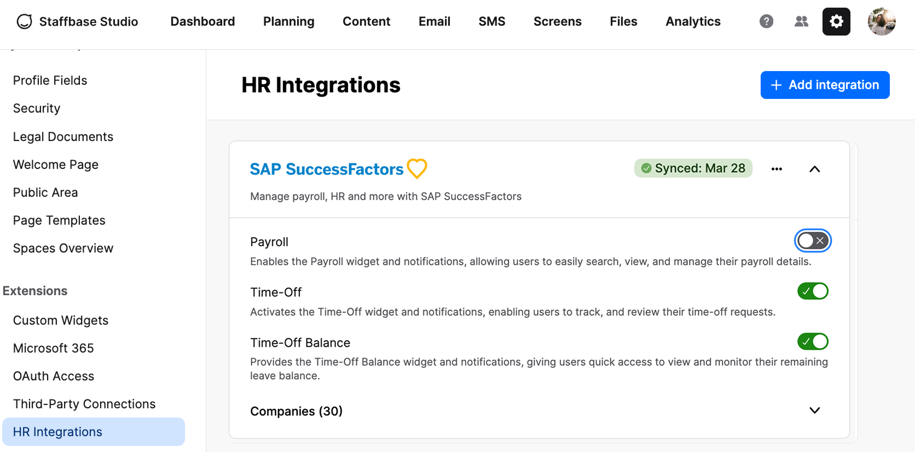
Task: Expand the Companies (30) section
Action: pos(814,410)
